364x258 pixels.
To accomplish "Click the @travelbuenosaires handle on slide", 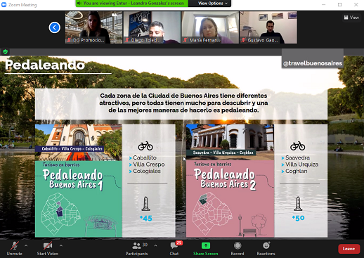I will (x=313, y=63).
